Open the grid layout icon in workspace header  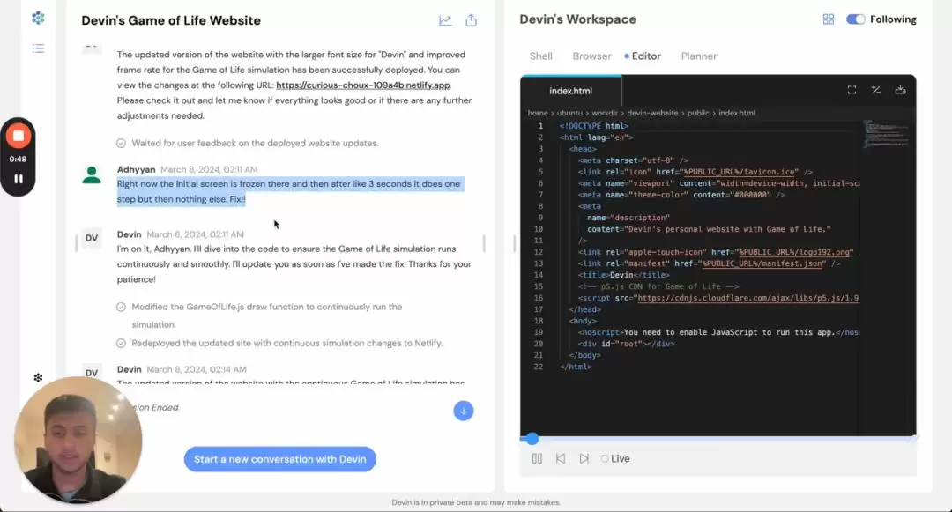click(828, 19)
